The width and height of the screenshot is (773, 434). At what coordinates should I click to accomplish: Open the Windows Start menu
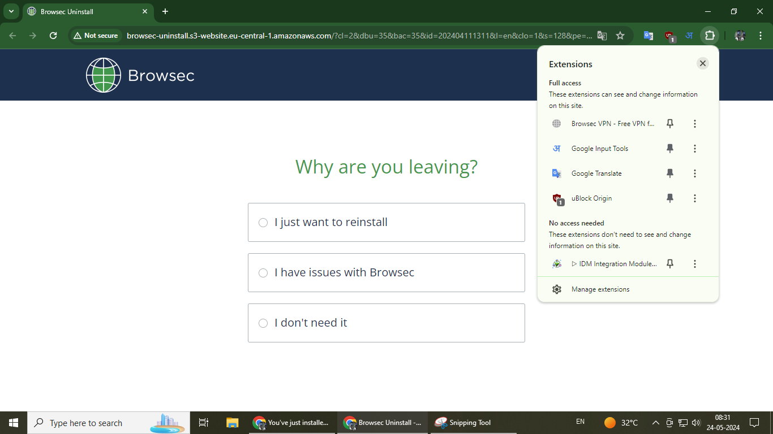click(x=14, y=423)
